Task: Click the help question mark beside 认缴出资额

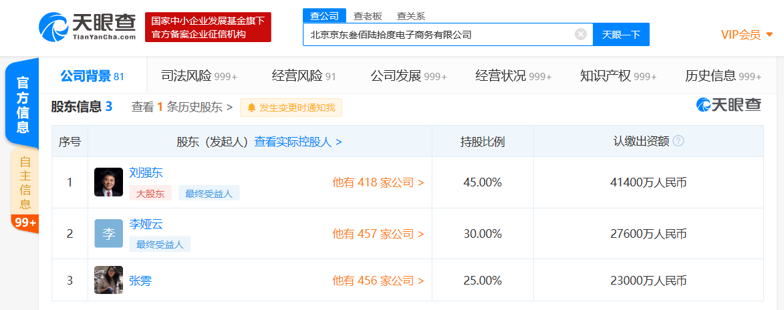Action: [678, 141]
